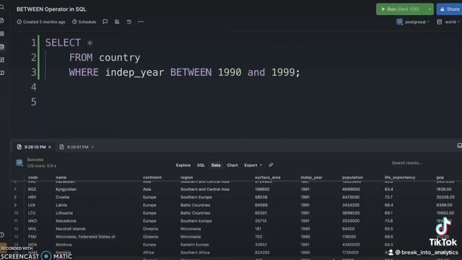Toggle results panel layout icon at right edge
This screenshot has width=462, height=260.
(459, 146)
